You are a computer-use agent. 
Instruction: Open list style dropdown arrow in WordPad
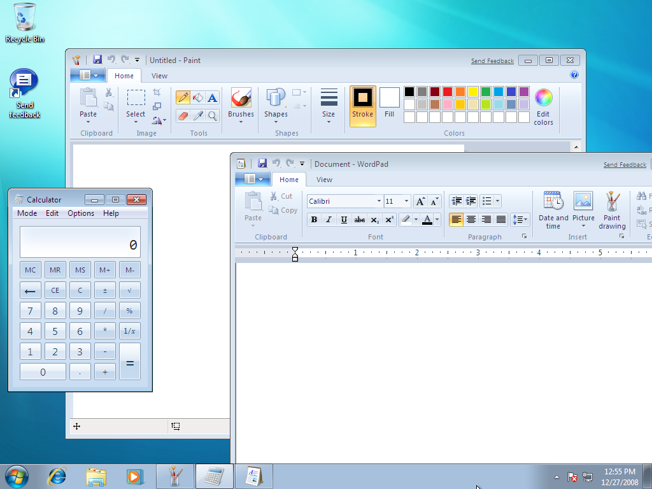point(497,201)
